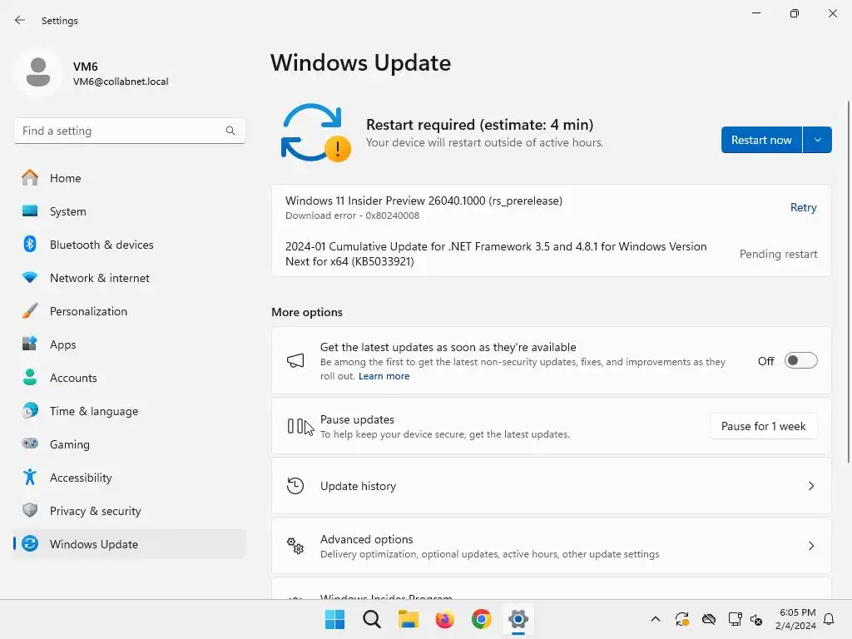
Task: Click the Apps icon in sidebar
Action: (30, 344)
